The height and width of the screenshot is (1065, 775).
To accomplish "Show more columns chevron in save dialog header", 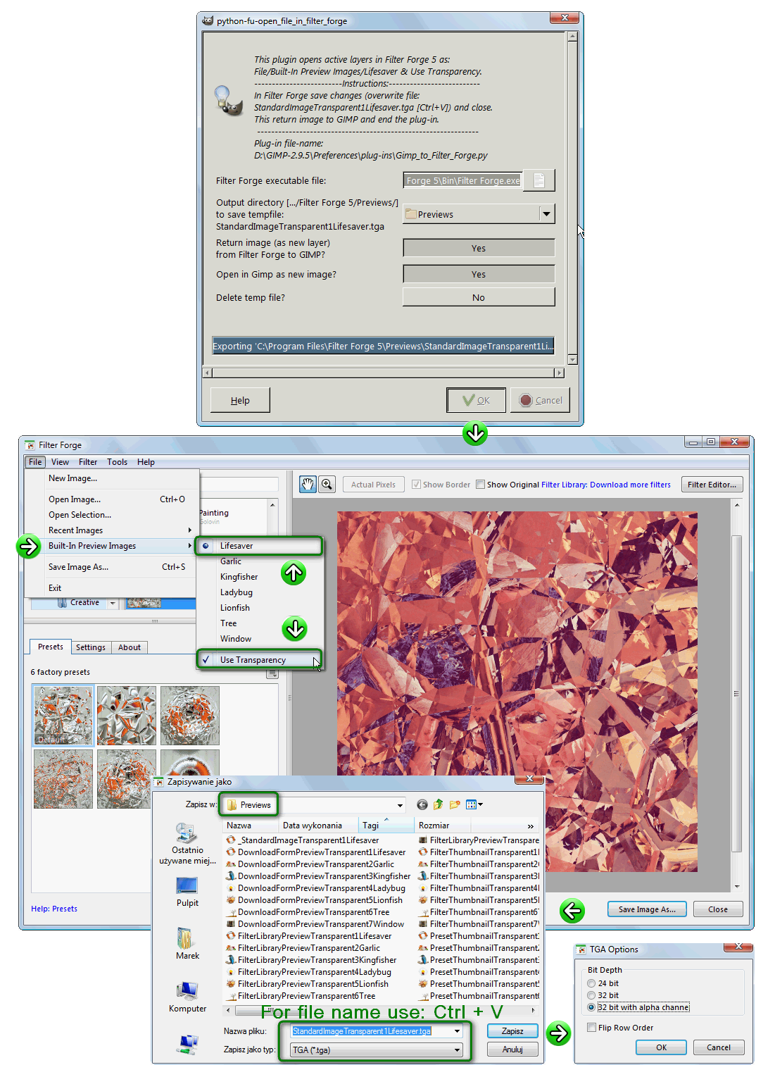I will coord(531,826).
